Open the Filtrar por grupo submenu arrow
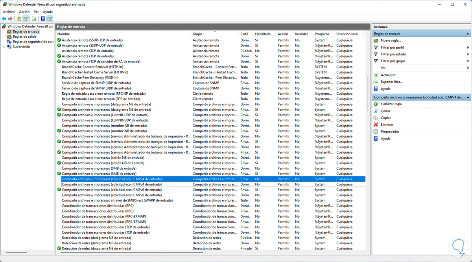 coord(468,61)
